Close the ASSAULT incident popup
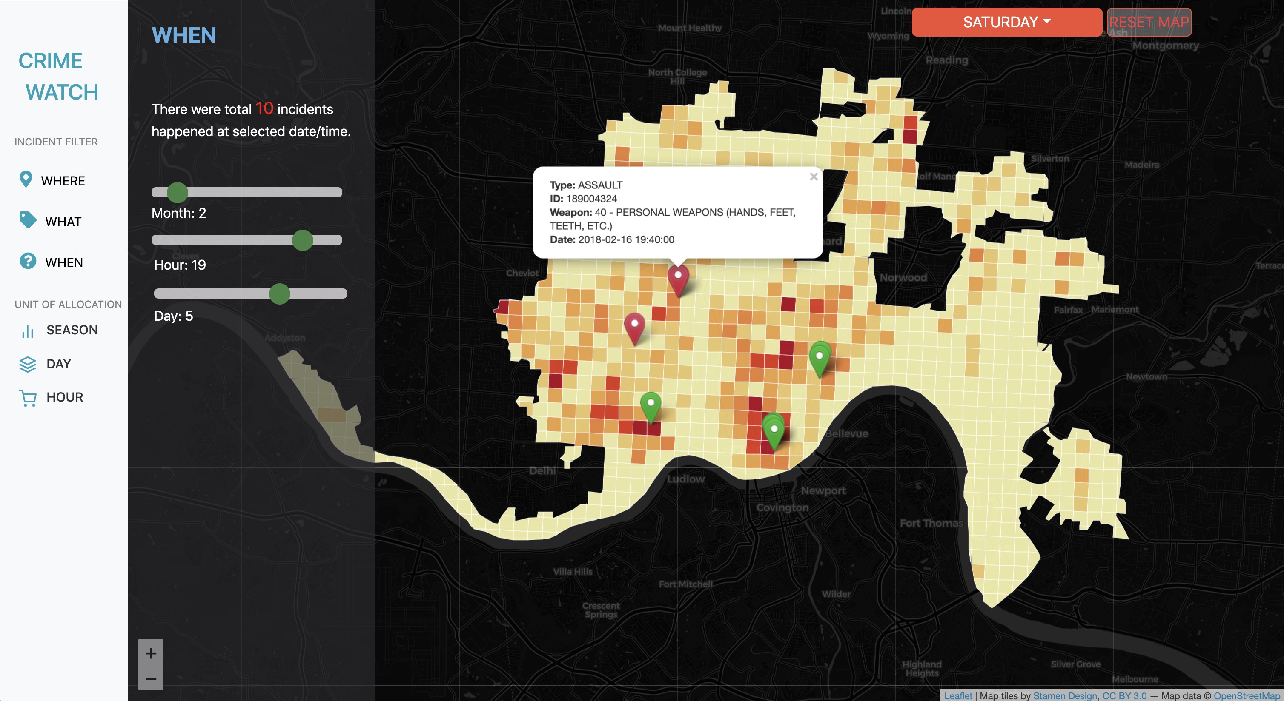 (x=814, y=177)
